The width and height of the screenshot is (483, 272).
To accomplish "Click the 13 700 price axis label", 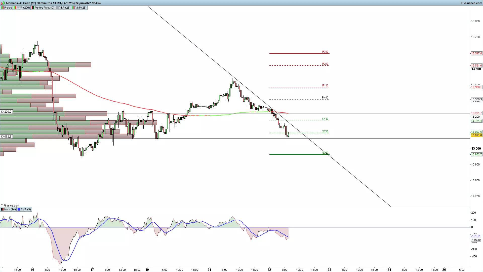I will (x=475, y=37).
